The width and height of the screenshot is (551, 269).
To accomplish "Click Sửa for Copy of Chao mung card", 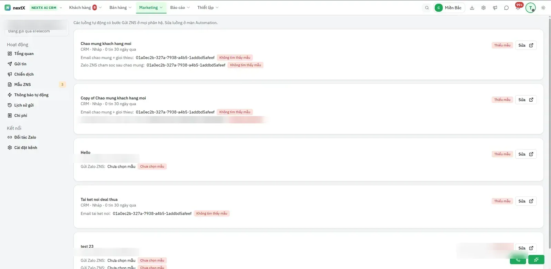I will 526,100.
